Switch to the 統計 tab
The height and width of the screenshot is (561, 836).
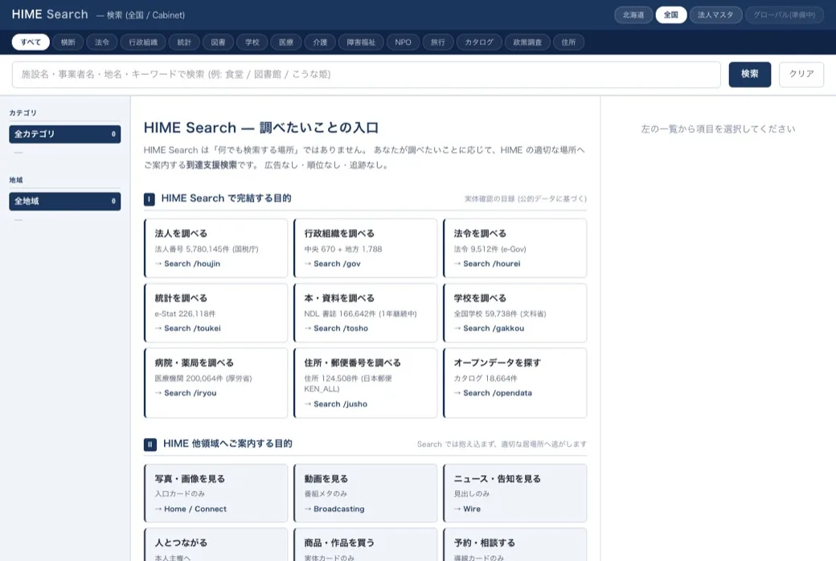184,42
